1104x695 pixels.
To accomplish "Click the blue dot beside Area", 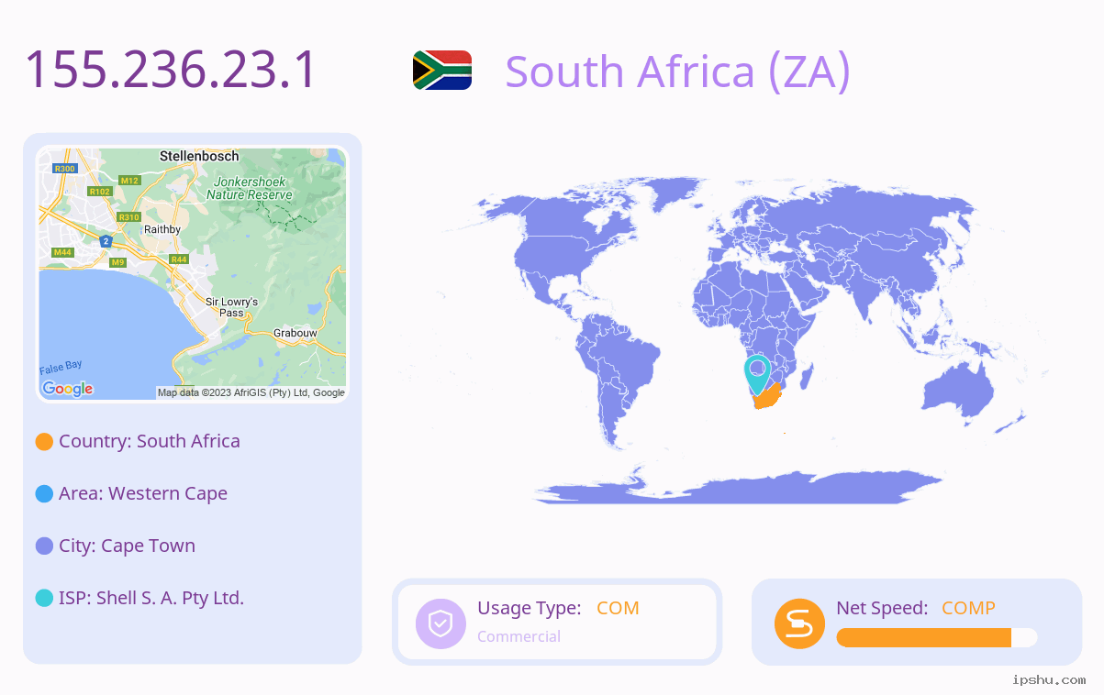I will pos(44,494).
